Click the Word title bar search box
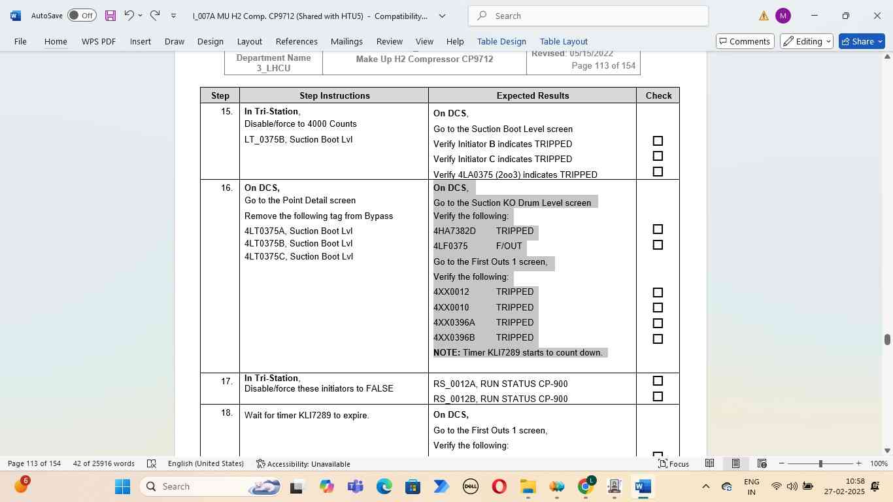The image size is (893, 502). tap(588, 16)
